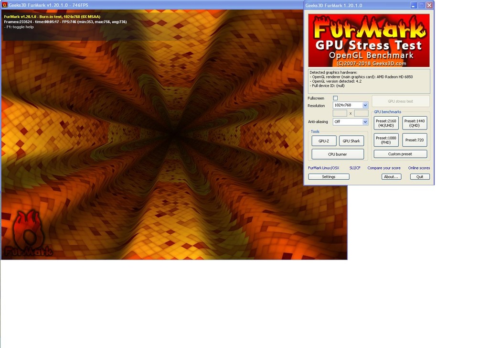Click the AMD Radeon HD 6850 renderer text

tap(394, 77)
